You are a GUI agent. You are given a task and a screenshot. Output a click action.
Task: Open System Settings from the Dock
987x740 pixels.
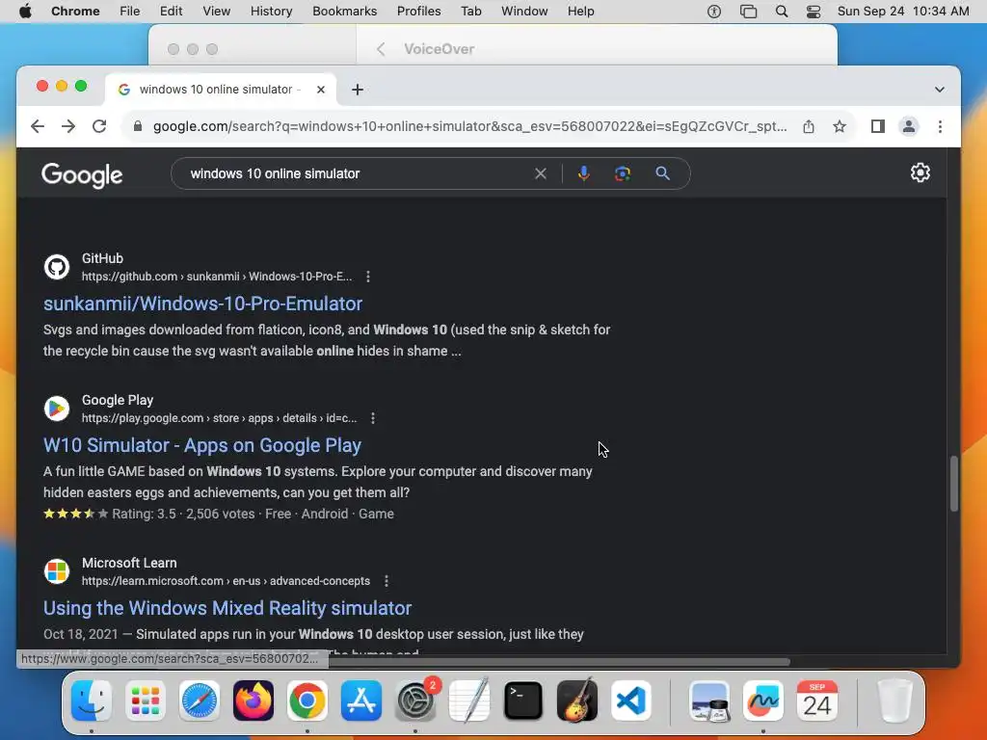coord(415,700)
